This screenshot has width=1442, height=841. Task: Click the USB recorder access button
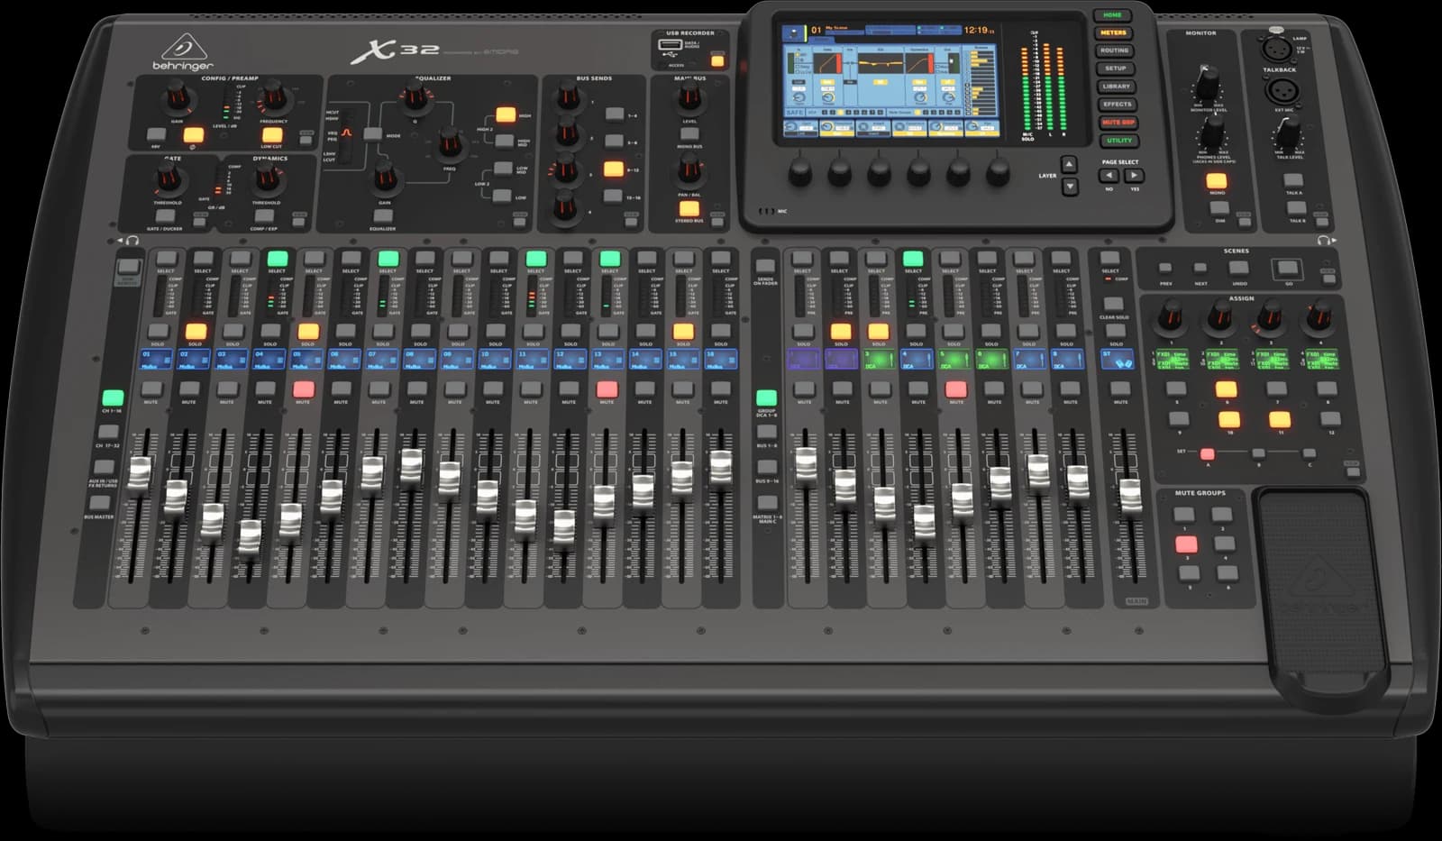coord(716,61)
